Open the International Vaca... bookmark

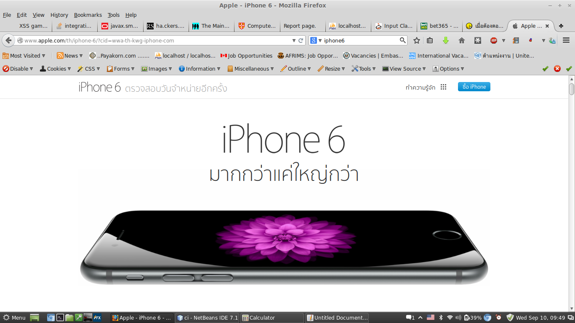click(439, 56)
